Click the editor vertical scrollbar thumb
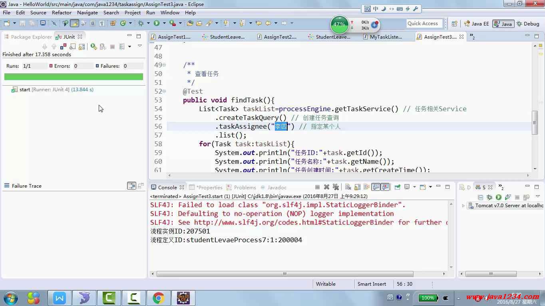 (x=535, y=123)
